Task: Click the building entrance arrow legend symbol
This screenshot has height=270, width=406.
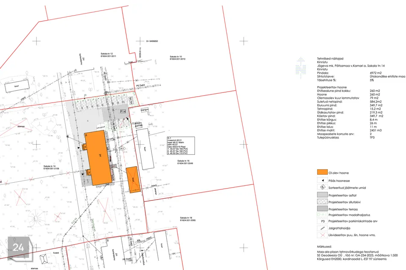Action: tap(322, 180)
